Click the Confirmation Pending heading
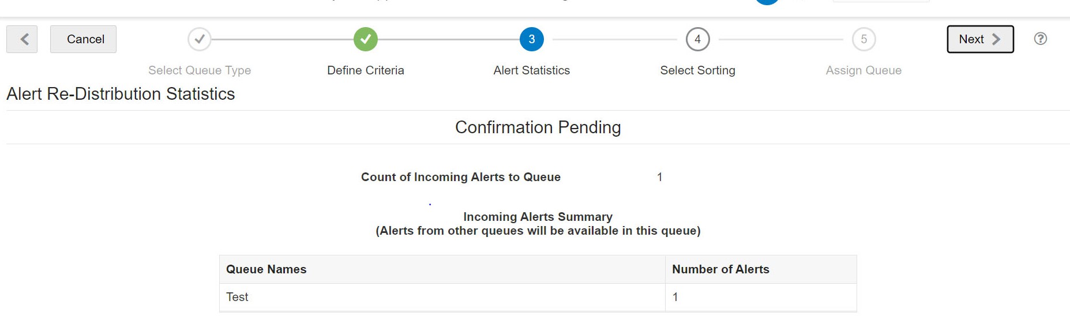The height and width of the screenshot is (316, 1070). [538, 127]
